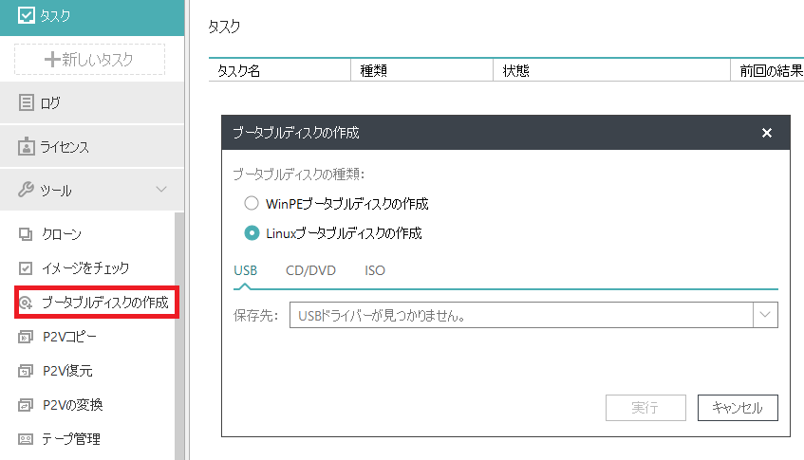This screenshot has height=460, width=804.
Task: Click the P2Vコピー icon
Action: tap(26, 337)
